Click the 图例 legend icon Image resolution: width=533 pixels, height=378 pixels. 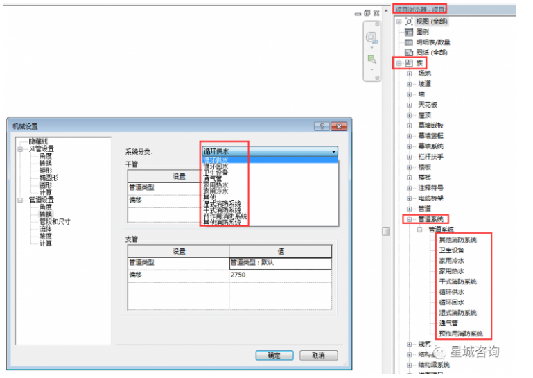click(x=409, y=32)
